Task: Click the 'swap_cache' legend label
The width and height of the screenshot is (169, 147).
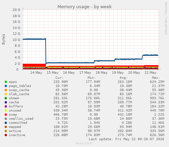Action: pyautogui.click(x=19, y=90)
